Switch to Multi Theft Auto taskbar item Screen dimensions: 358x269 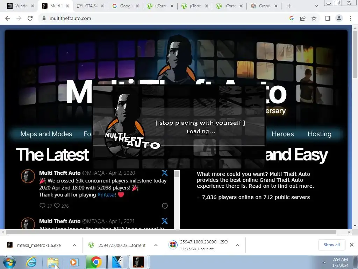[139, 262]
